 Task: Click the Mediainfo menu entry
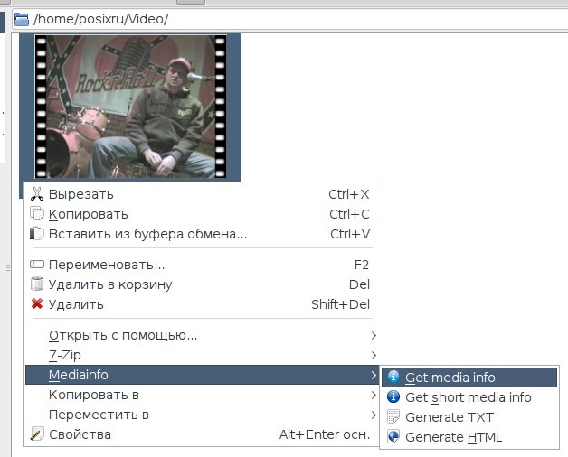click(203, 375)
